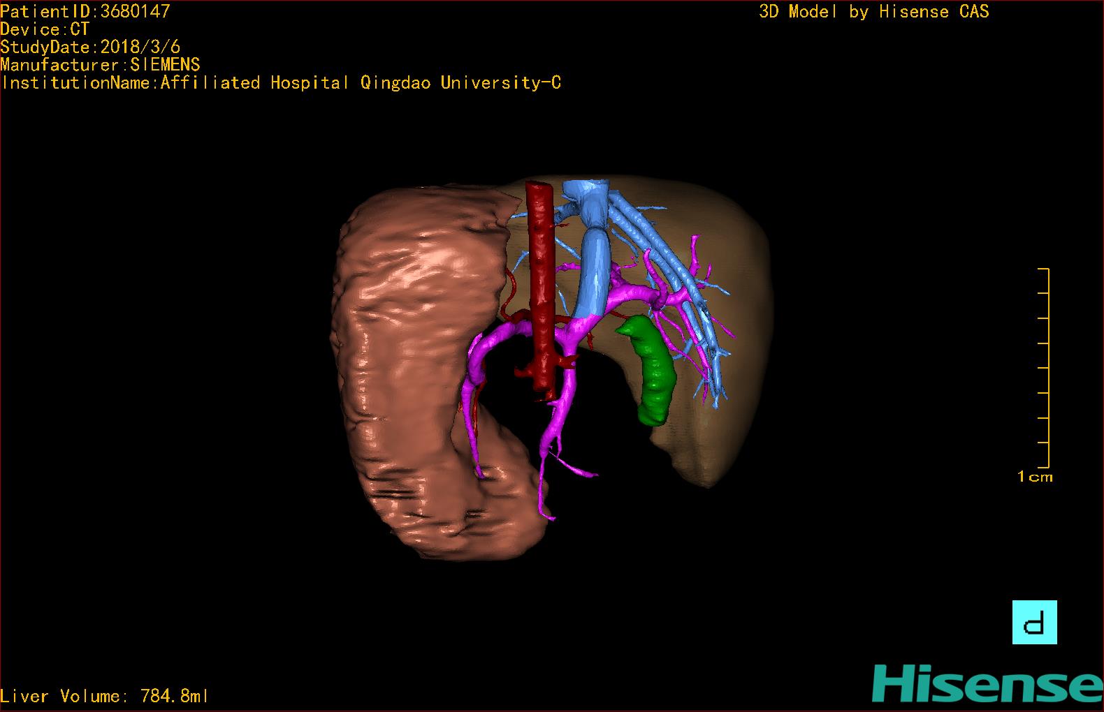Click the vertical yellow scale ruler
This screenshot has height=712, width=1104.
(x=1047, y=367)
